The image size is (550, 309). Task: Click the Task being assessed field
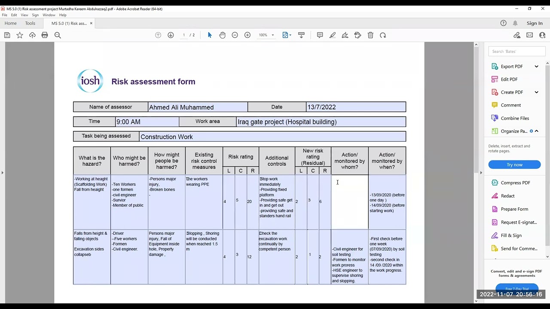[272, 136]
